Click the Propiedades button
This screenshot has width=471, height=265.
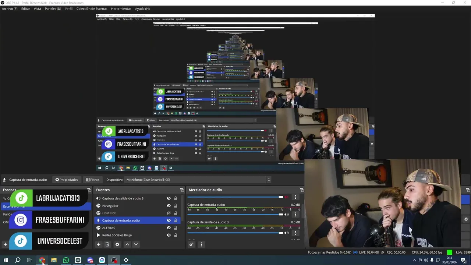pyautogui.click(x=67, y=180)
